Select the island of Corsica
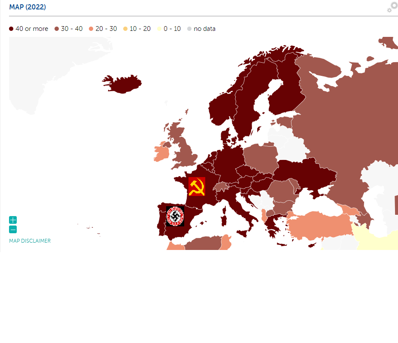This screenshot has height=343, width=398. [225, 210]
